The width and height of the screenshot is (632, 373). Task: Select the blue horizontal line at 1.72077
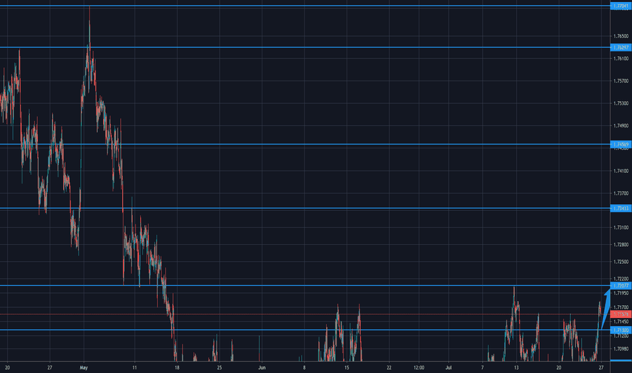coord(305,286)
